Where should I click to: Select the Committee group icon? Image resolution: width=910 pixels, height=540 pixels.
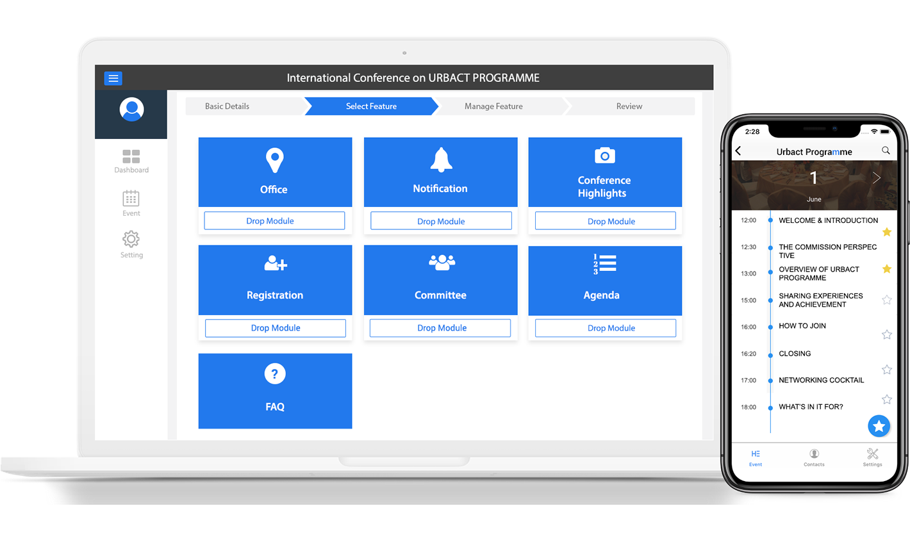(442, 263)
